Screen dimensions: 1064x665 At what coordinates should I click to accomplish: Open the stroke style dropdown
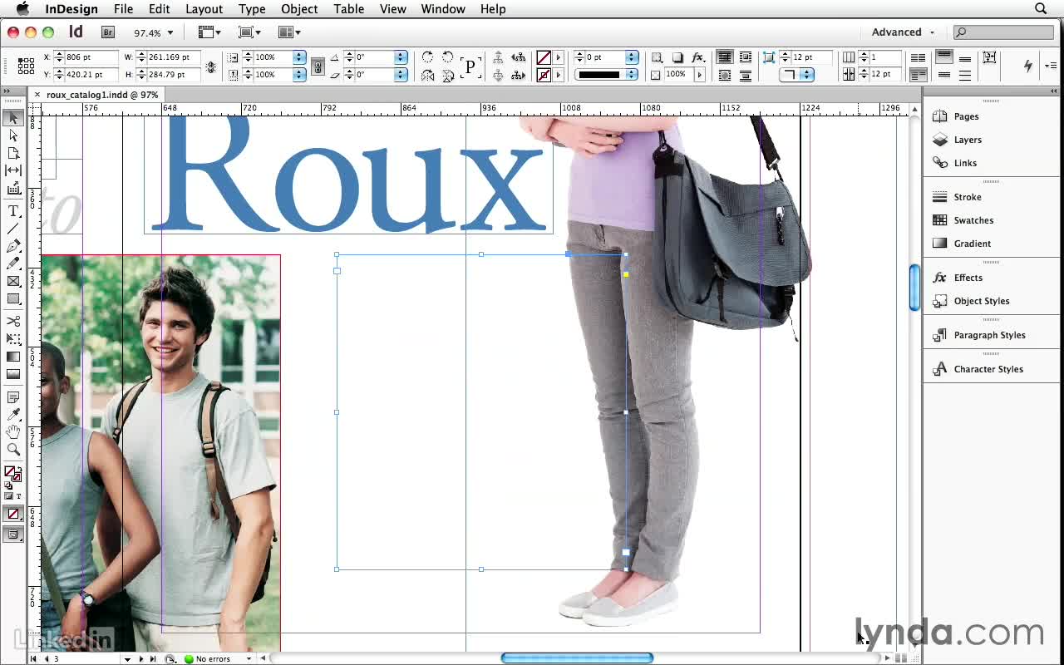632,75
